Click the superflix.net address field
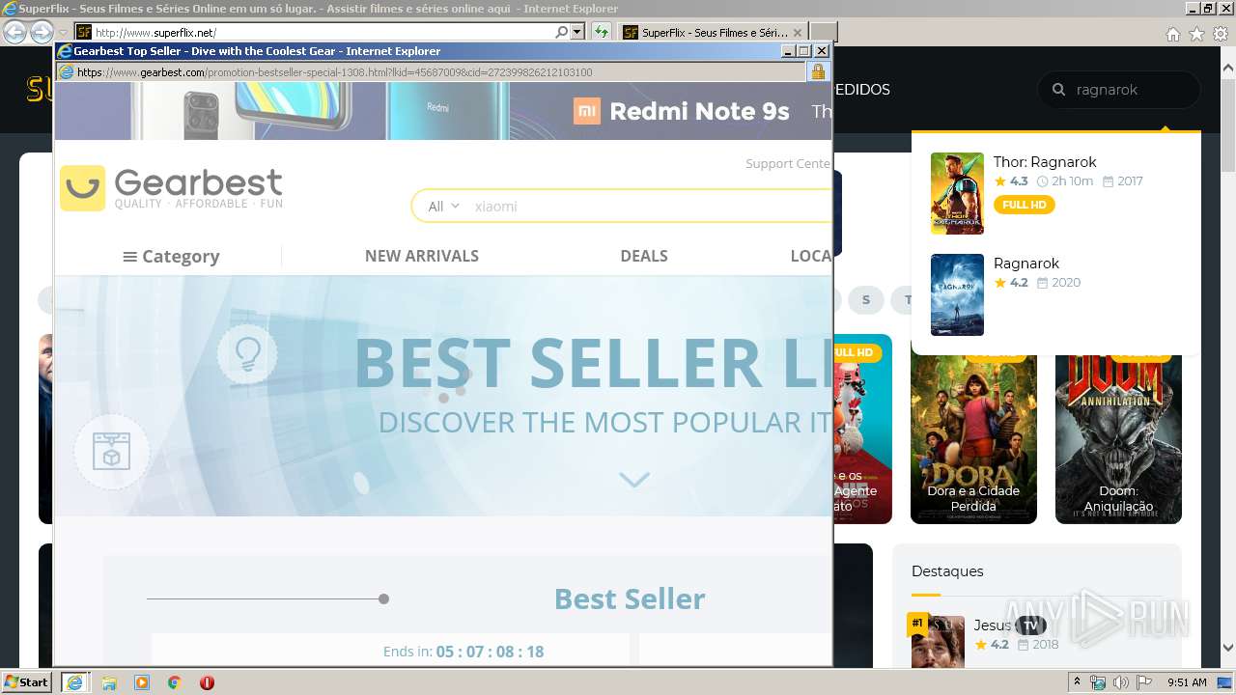1236x695 pixels. (323, 32)
